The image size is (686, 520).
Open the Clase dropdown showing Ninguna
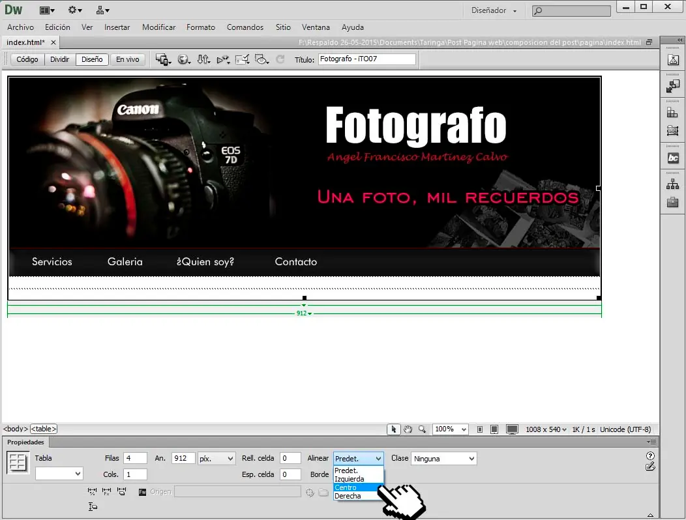[443, 458]
